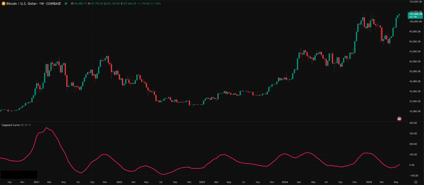Click the 2021 label on time axis

click(x=36, y=182)
